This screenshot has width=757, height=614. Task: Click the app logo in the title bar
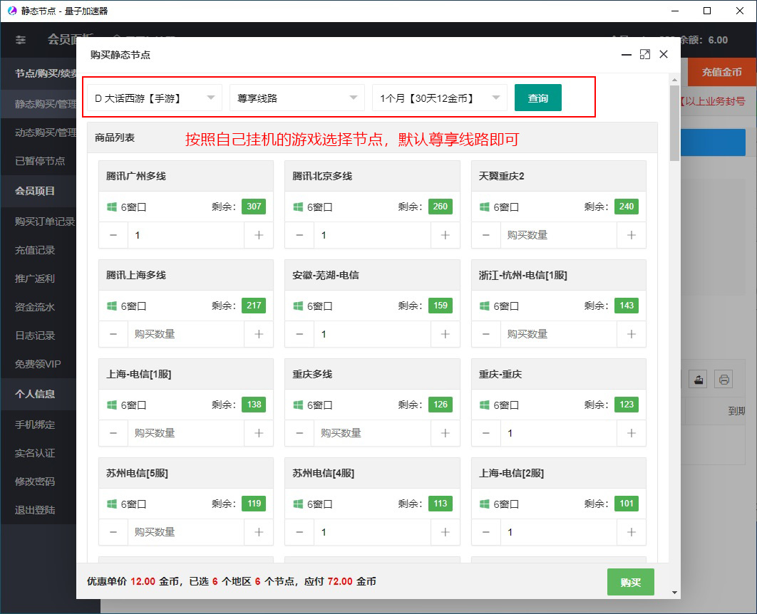click(x=12, y=11)
